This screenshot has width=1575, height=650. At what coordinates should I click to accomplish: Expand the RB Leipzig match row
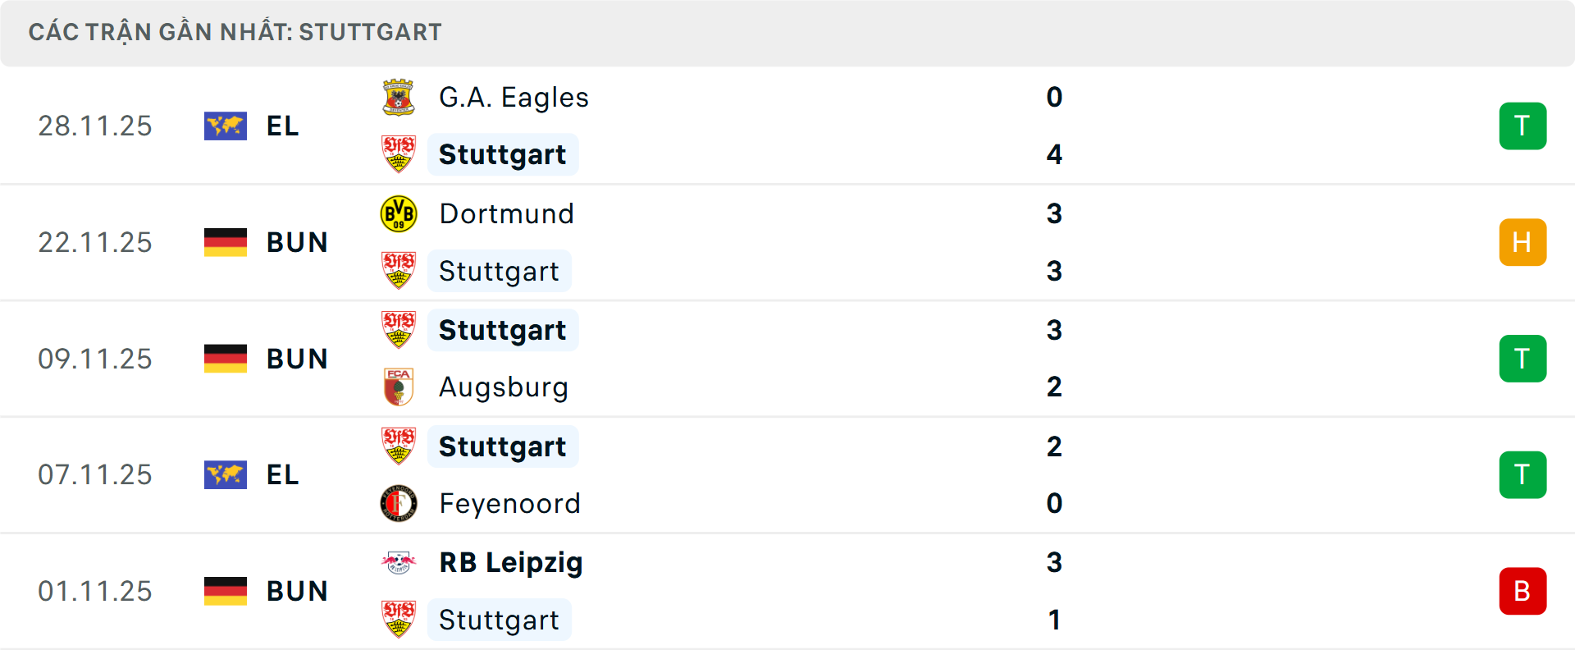[820, 591]
